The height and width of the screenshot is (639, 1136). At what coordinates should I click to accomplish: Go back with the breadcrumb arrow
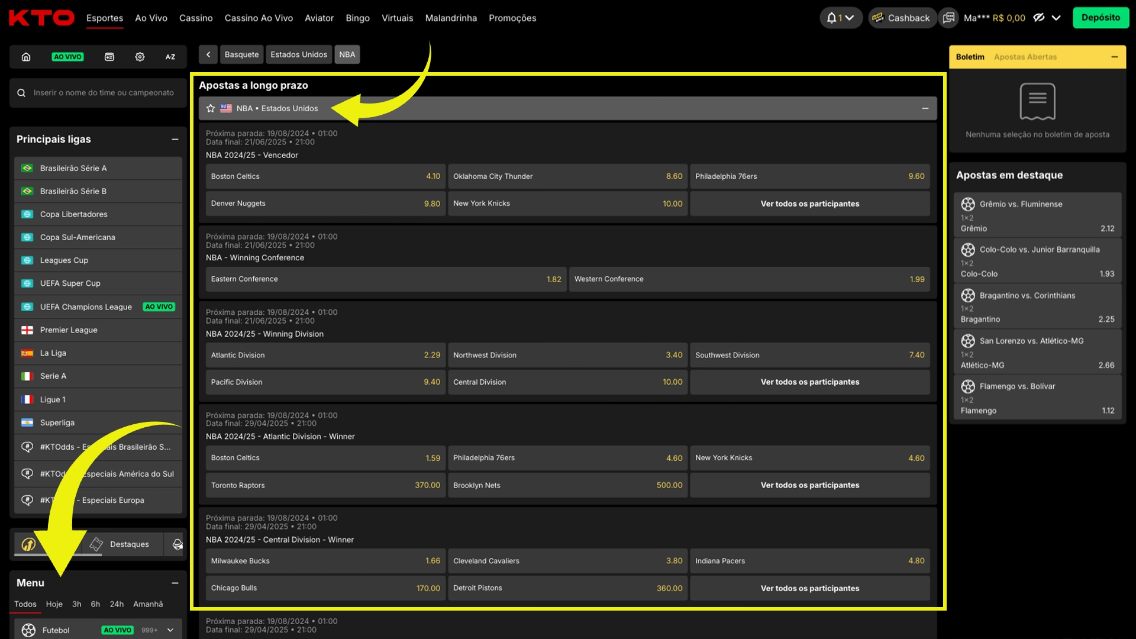pyautogui.click(x=208, y=54)
